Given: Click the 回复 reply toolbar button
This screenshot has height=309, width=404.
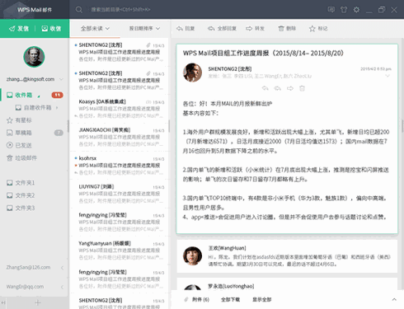Looking at the screenshot, I should 186,28.
